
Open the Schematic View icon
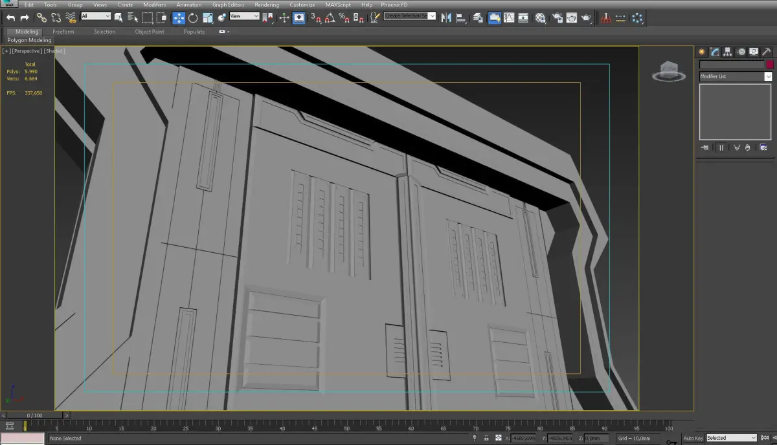tap(523, 17)
